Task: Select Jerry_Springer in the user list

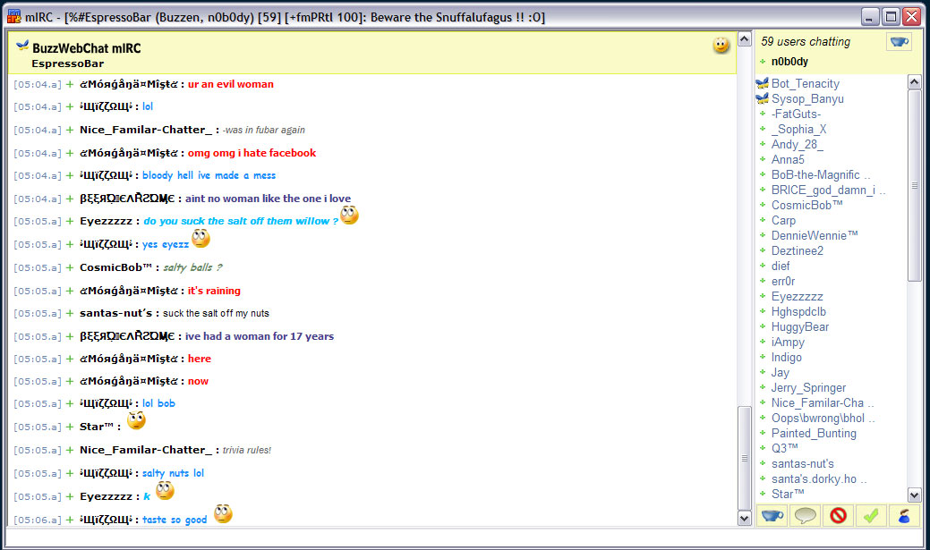Action: click(x=808, y=387)
